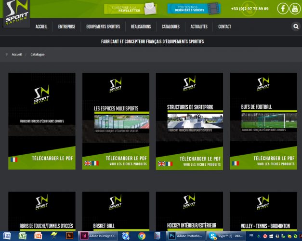Navigate to the Contact page
This screenshot has width=302, height=241.
pos(224,27)
